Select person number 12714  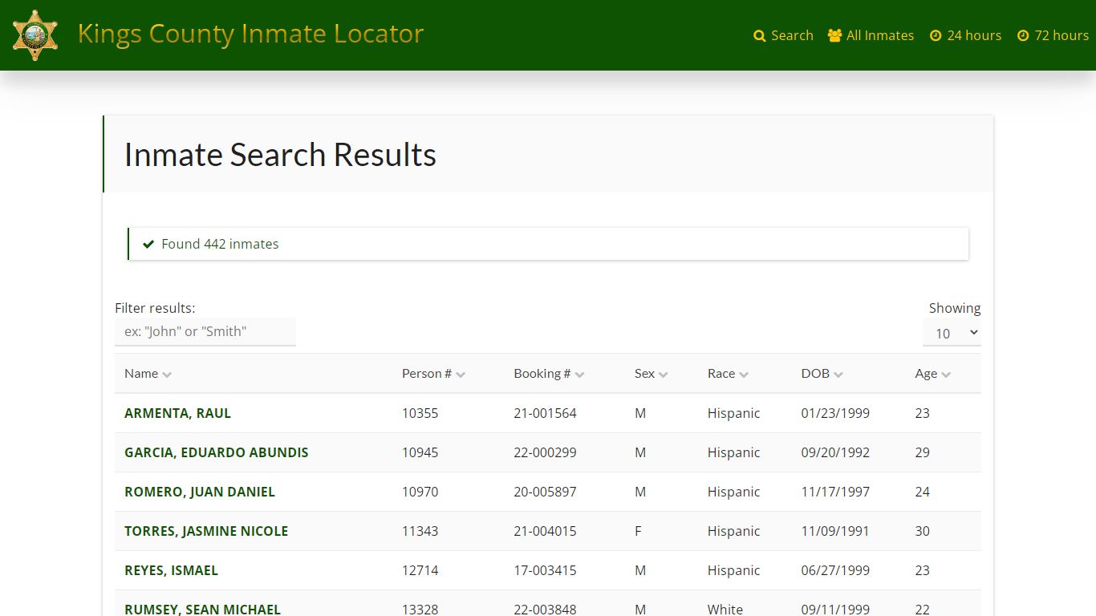click(420, 570)
